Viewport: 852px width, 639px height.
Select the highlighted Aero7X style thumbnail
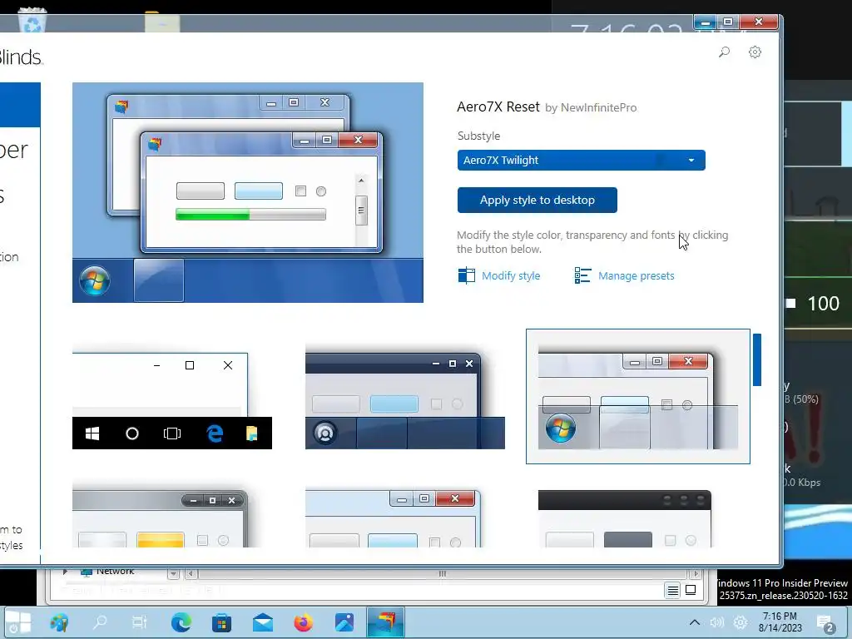(638, 397)
